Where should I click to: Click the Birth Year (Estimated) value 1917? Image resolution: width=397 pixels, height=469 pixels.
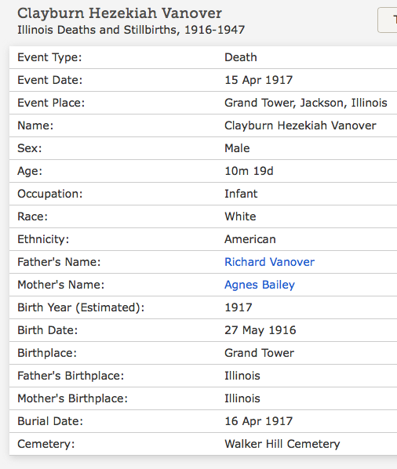tap(239, 307)
